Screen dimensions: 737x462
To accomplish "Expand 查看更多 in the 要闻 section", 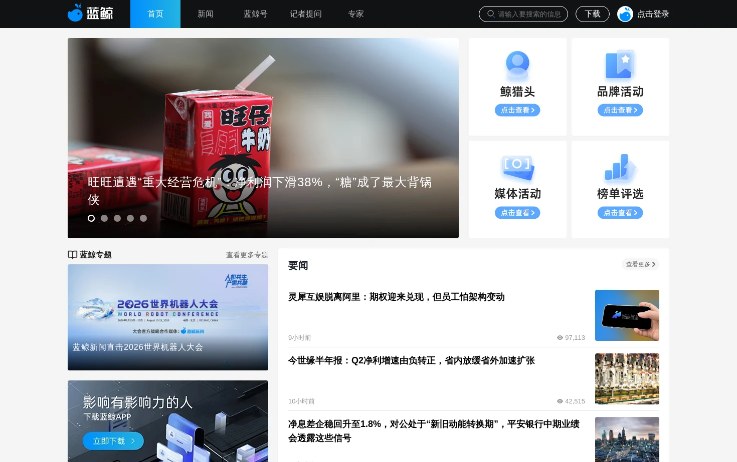I will click(640, 264).
